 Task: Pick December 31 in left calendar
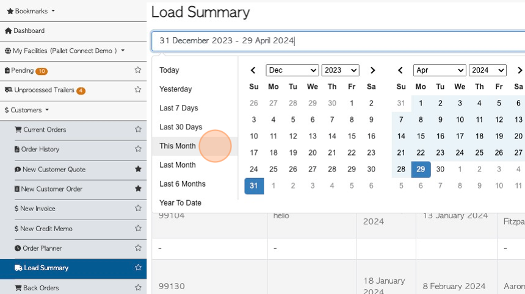click(x=254, y=185)
